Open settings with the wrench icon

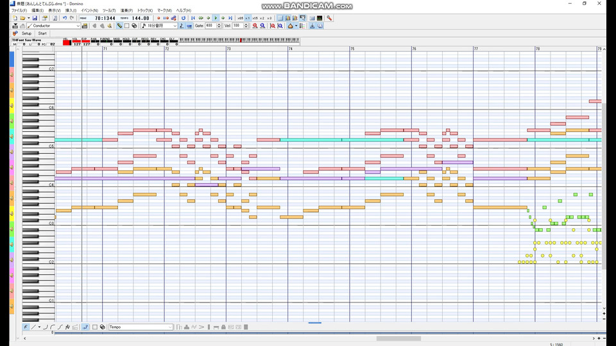(x=329, y=18)
